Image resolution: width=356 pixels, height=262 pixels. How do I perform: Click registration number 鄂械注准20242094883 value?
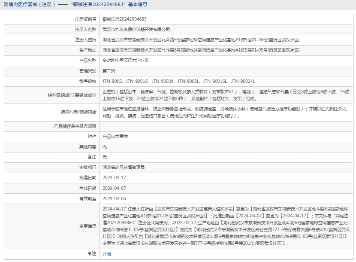[x=124, y=19]
